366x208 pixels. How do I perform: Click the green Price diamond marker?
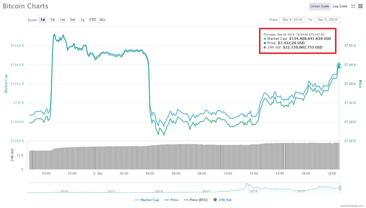click(339, 67)
